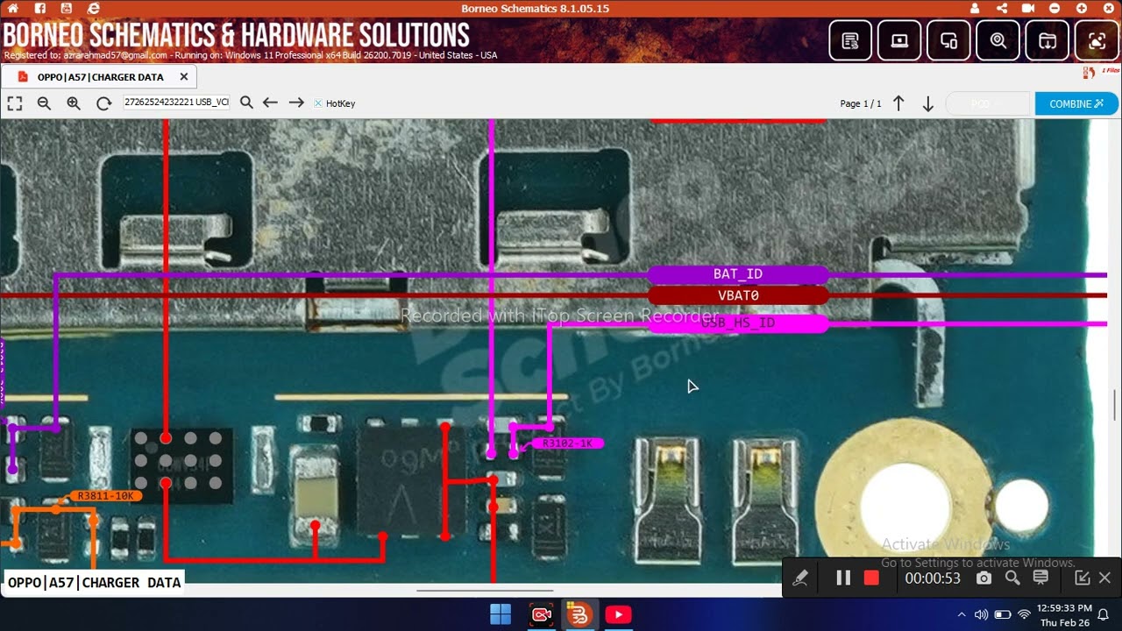Viewport: 1122px width, 631px height.
Task: Open the recorder annotation board icon
Action: tap(1040, 578)
